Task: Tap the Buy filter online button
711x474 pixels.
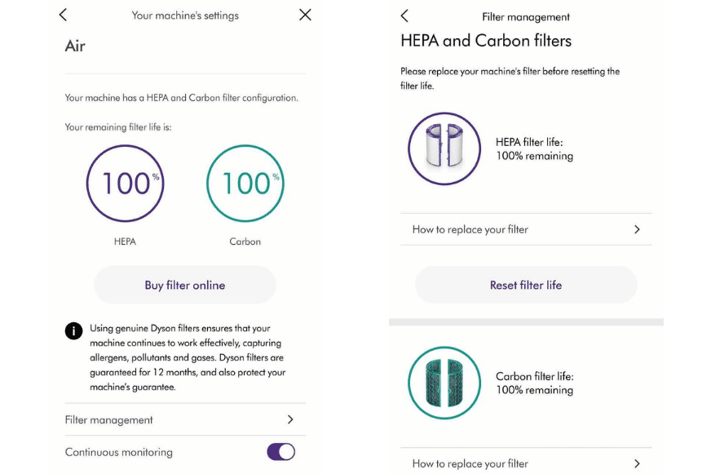Action: click(x=184, y=285)
